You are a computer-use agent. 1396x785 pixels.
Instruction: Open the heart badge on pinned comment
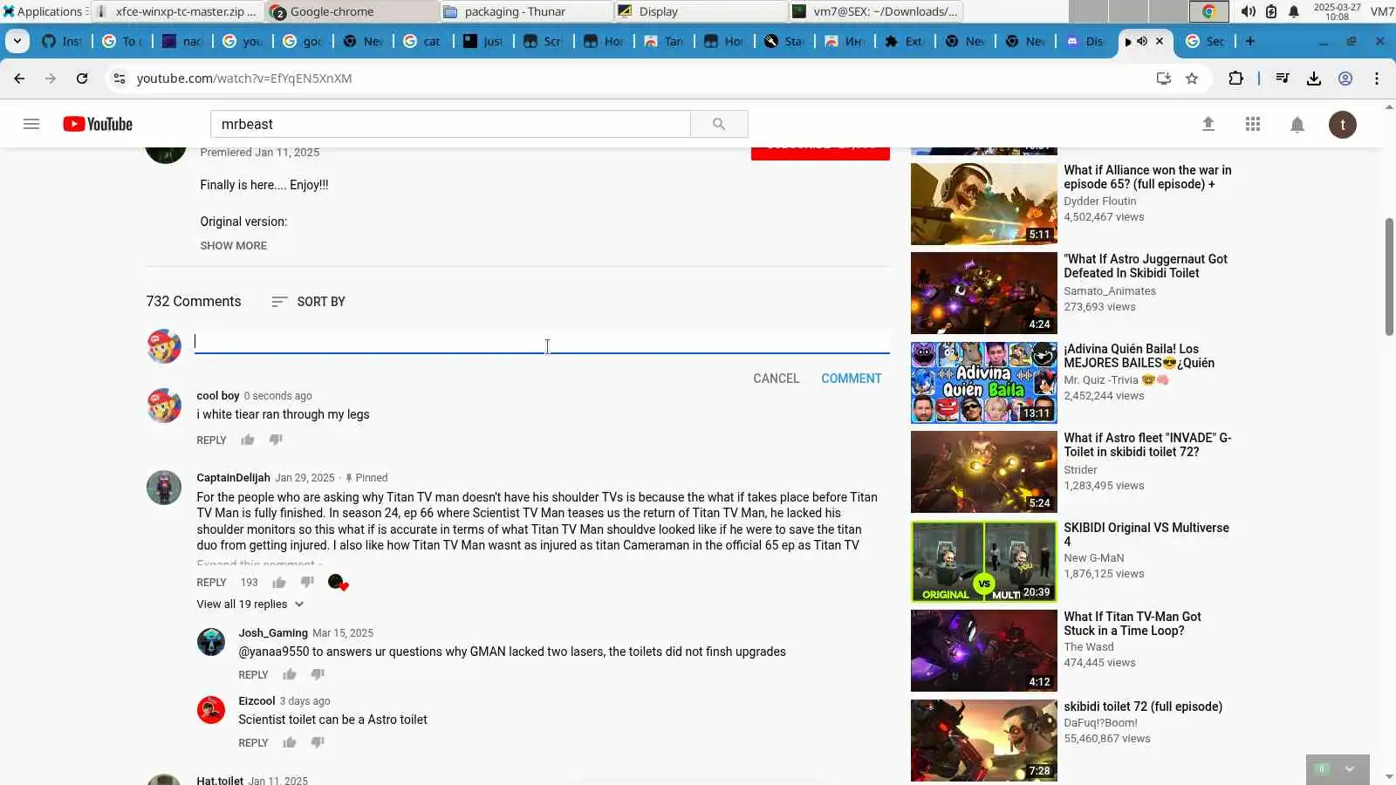click(338, 583)
